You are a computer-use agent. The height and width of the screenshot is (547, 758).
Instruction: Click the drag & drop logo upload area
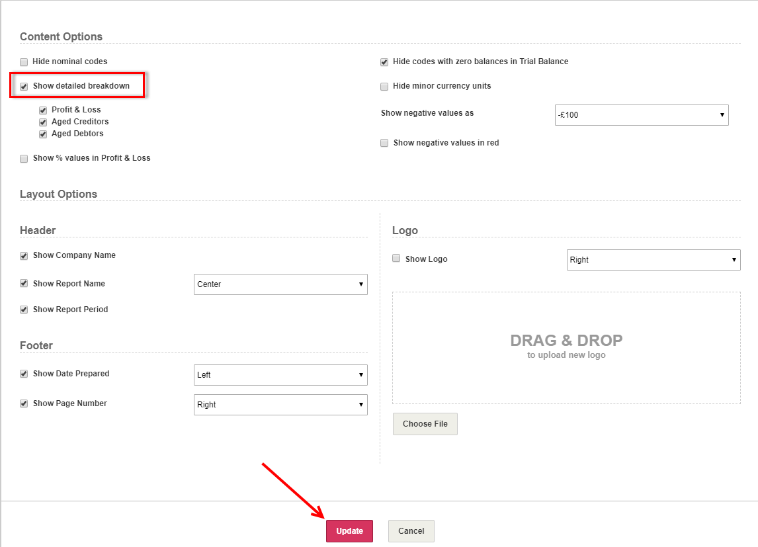pyautogui.click(x=566, y=347)
